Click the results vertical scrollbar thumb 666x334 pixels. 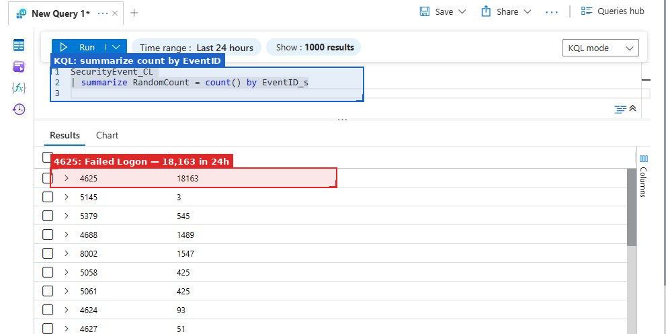(632, 207)
